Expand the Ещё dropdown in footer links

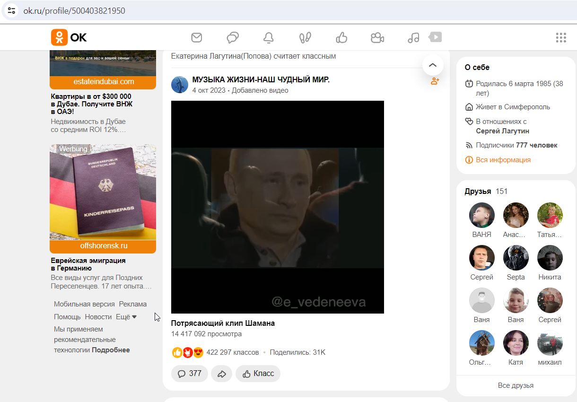coord(126,317)
